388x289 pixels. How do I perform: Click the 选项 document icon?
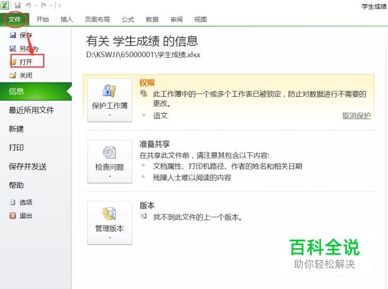click(13, 202)
